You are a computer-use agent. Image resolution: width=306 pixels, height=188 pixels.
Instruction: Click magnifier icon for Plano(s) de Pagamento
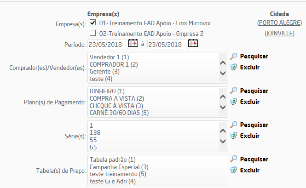coord(234,91)
